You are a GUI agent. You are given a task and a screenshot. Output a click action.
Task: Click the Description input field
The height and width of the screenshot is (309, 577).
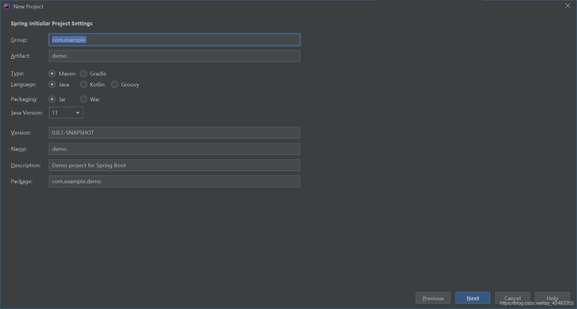(x=175, y=165)
